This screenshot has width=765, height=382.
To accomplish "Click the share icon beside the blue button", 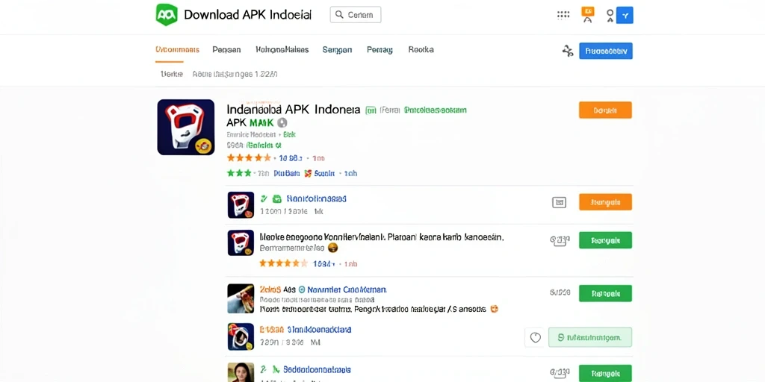I will (x=568, y=51).
